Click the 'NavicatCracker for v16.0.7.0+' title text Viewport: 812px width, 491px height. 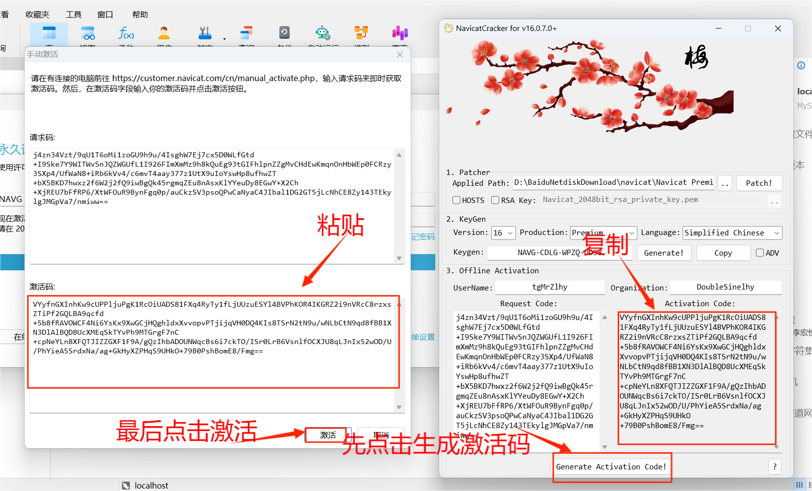506,28
